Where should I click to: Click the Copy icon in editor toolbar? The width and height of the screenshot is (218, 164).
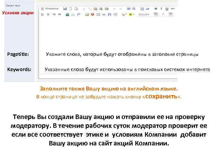click(x=90, y=9)
